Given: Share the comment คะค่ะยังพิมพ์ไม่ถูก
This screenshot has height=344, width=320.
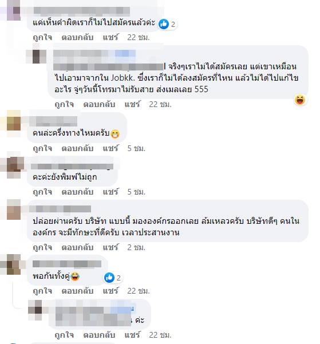Looking at the screenshot, I should 110,192.
